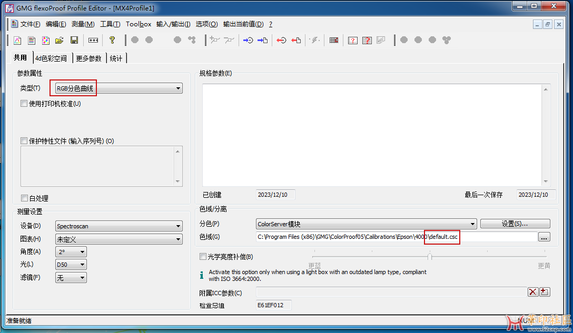The width and height of the screenshot is (573, 333).
Task: Open help with the yellow question mark icon
Action: 112,40
